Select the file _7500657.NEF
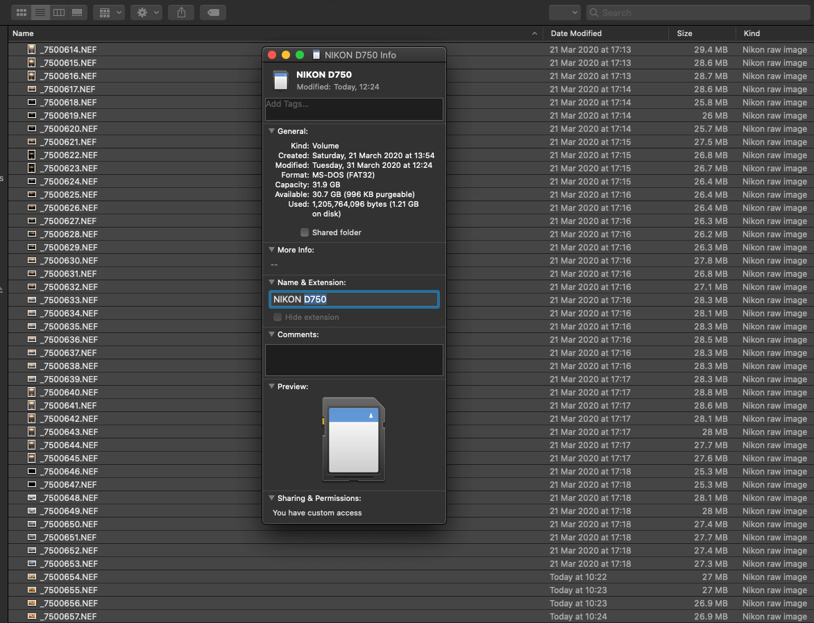The image size is (814, 623). [x=68, y=616]
